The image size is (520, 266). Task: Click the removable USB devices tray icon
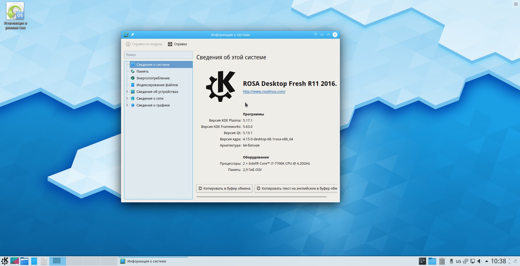[451, 261]
